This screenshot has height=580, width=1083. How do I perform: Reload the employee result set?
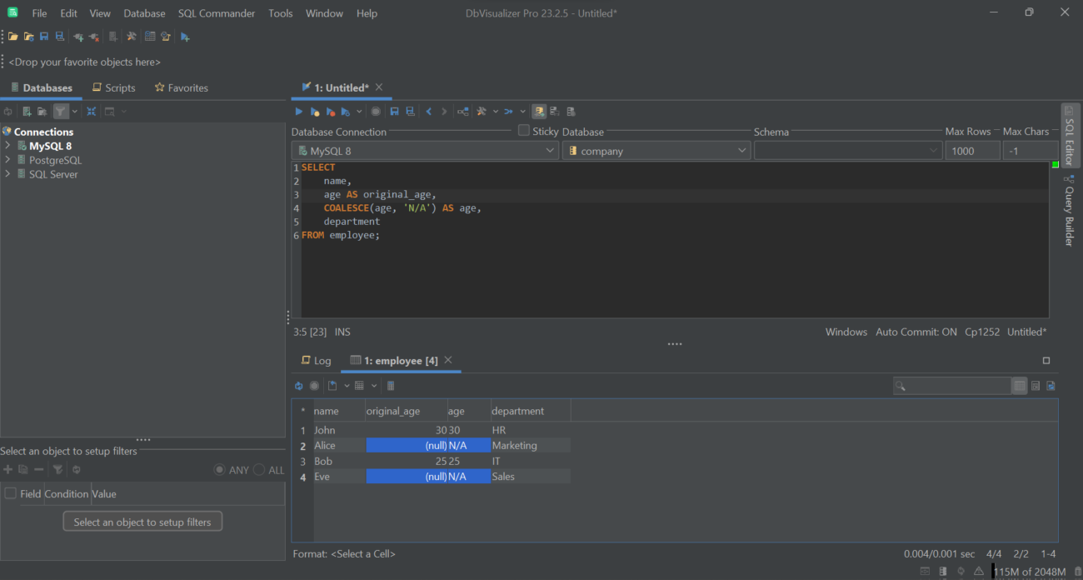tap(298, 385)
